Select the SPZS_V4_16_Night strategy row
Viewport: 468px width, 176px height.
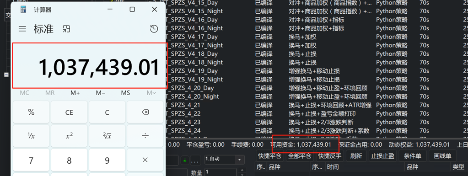pyautogui.click(x=317, y=28)
